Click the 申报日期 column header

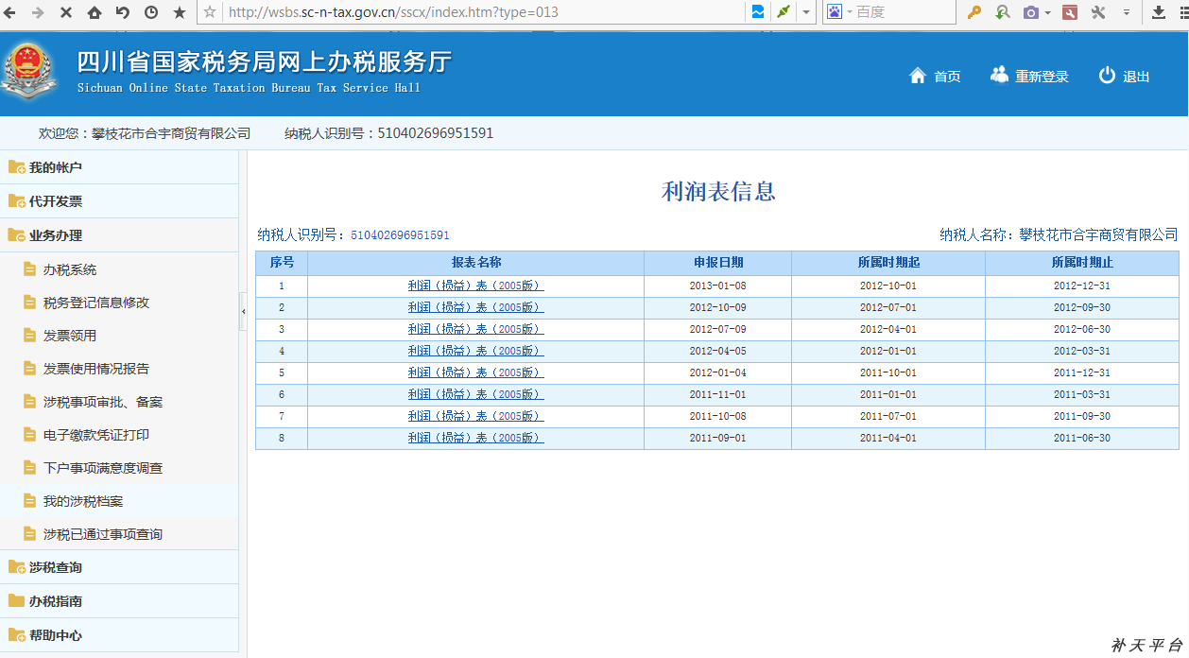click(x=718, y=263)
